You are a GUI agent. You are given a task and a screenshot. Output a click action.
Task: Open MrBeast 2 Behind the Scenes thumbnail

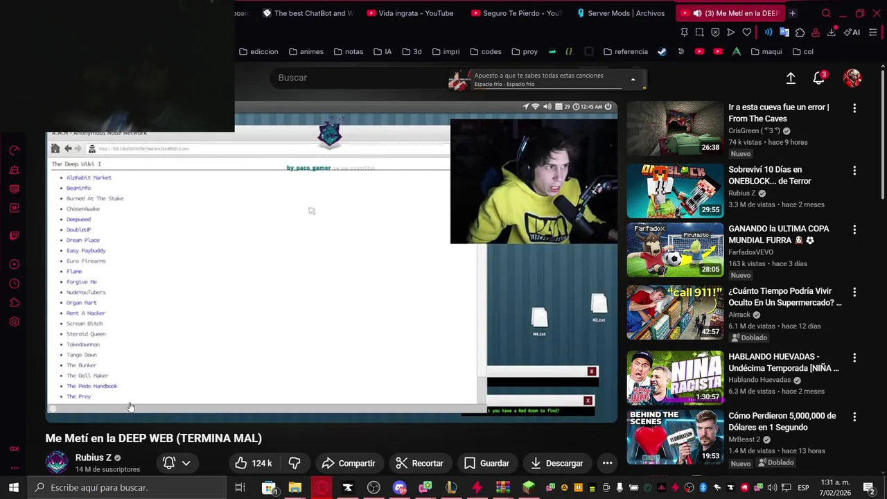[675, 437]
